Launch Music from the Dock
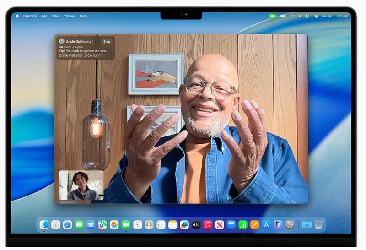366x250 pixels. pyautogui.click(x=208, y=225)
